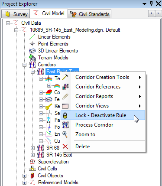Image resolution: width=162 pixels, height=186 pixels.
Task: Choose Process Corridor from context menu
Action: point(103,125)
